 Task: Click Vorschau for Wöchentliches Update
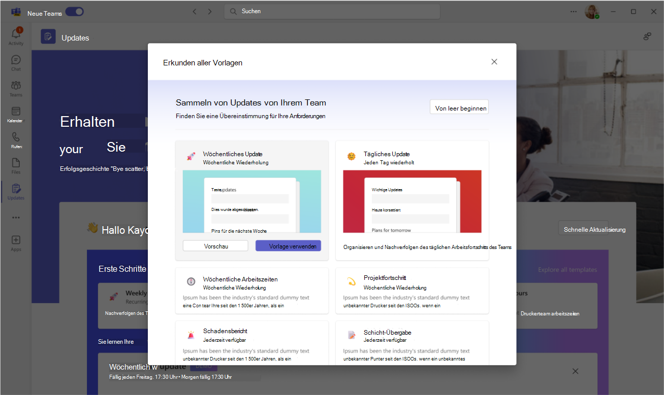[215, 246]
